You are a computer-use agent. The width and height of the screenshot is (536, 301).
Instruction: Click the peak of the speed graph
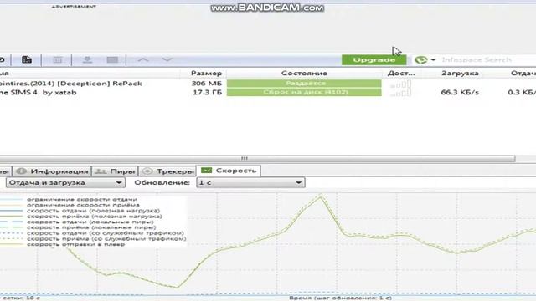(x=321, y=196)
